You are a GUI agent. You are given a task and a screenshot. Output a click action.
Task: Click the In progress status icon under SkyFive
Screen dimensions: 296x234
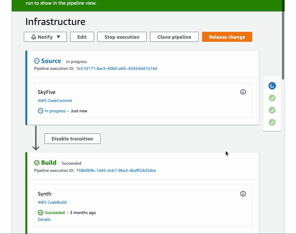click(x=40, y=111)
